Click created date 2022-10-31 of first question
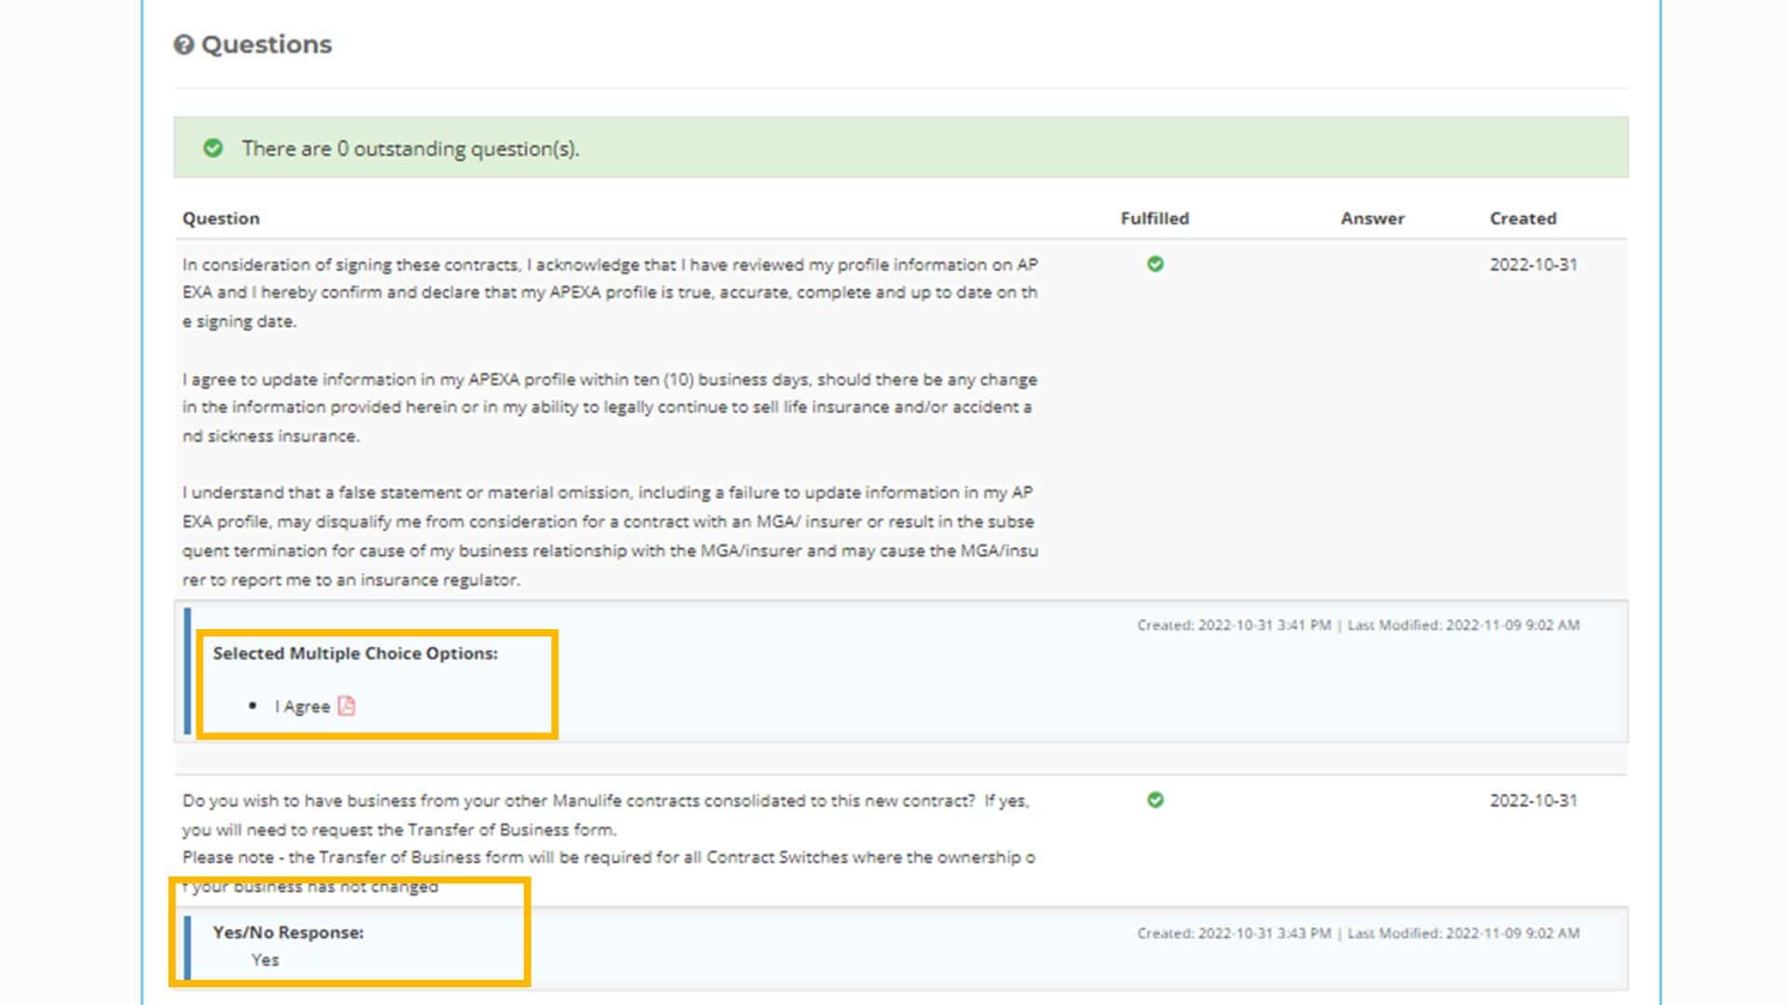The width and height of the screenshot is (1787, 1005). pyautogui.click(x=1533, y=264)
